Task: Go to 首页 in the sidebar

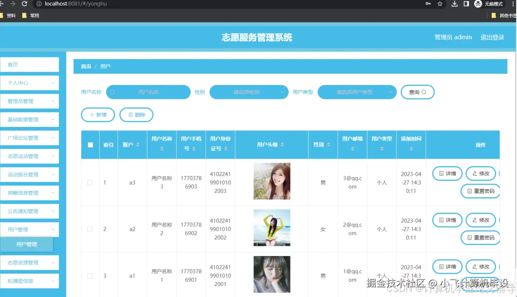Action: (30, 65)
